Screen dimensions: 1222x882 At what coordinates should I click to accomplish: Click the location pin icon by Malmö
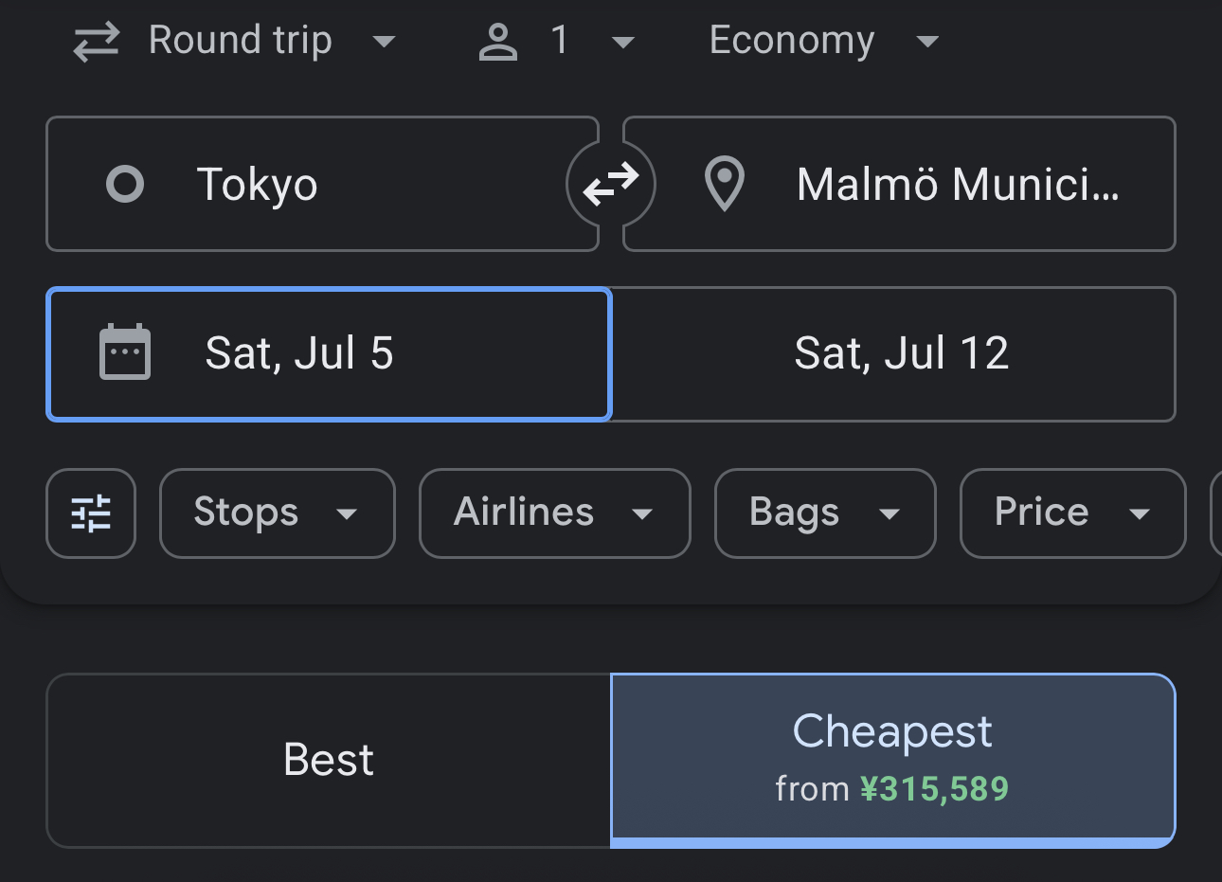click(x=725, y=184)
